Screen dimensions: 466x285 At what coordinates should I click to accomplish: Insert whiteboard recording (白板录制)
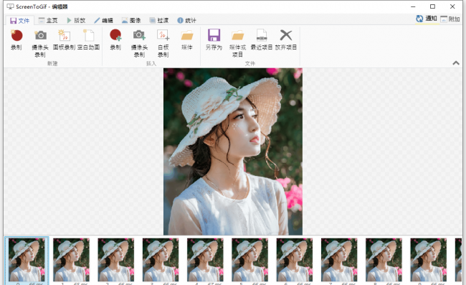coord(163,44)
